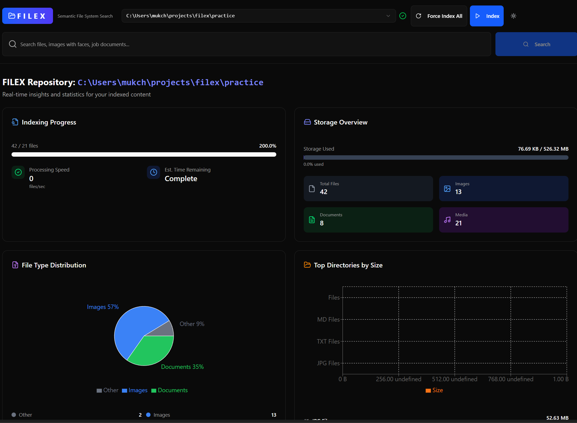This screenshot has width=577, height=423.
Task: Click the Storage Overview drive icon
Action: pyautogui.click(x=307, y=122)
